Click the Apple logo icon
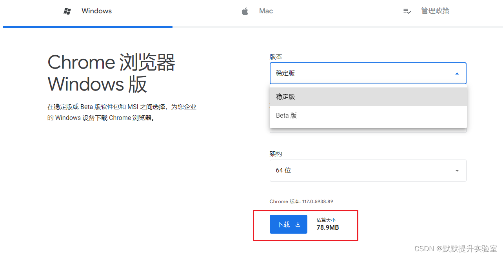 tap(245, 11)
